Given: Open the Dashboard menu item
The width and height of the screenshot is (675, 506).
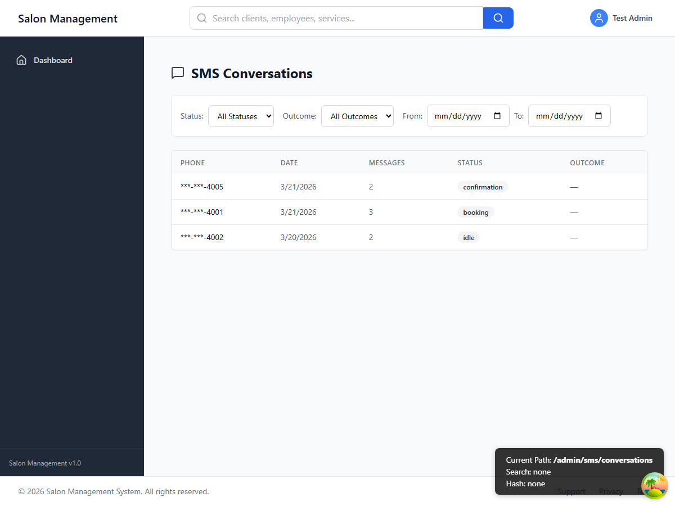Looking at the screenshot, I should (x=53, y=60).
